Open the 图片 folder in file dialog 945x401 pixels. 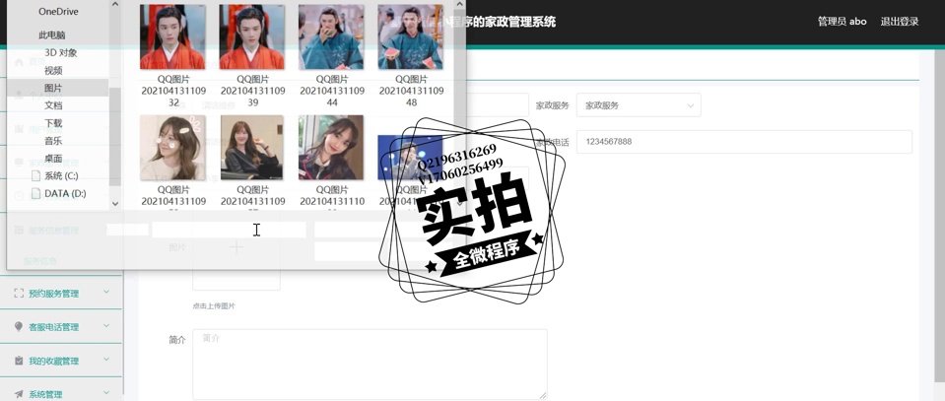(x=53, y=89)
